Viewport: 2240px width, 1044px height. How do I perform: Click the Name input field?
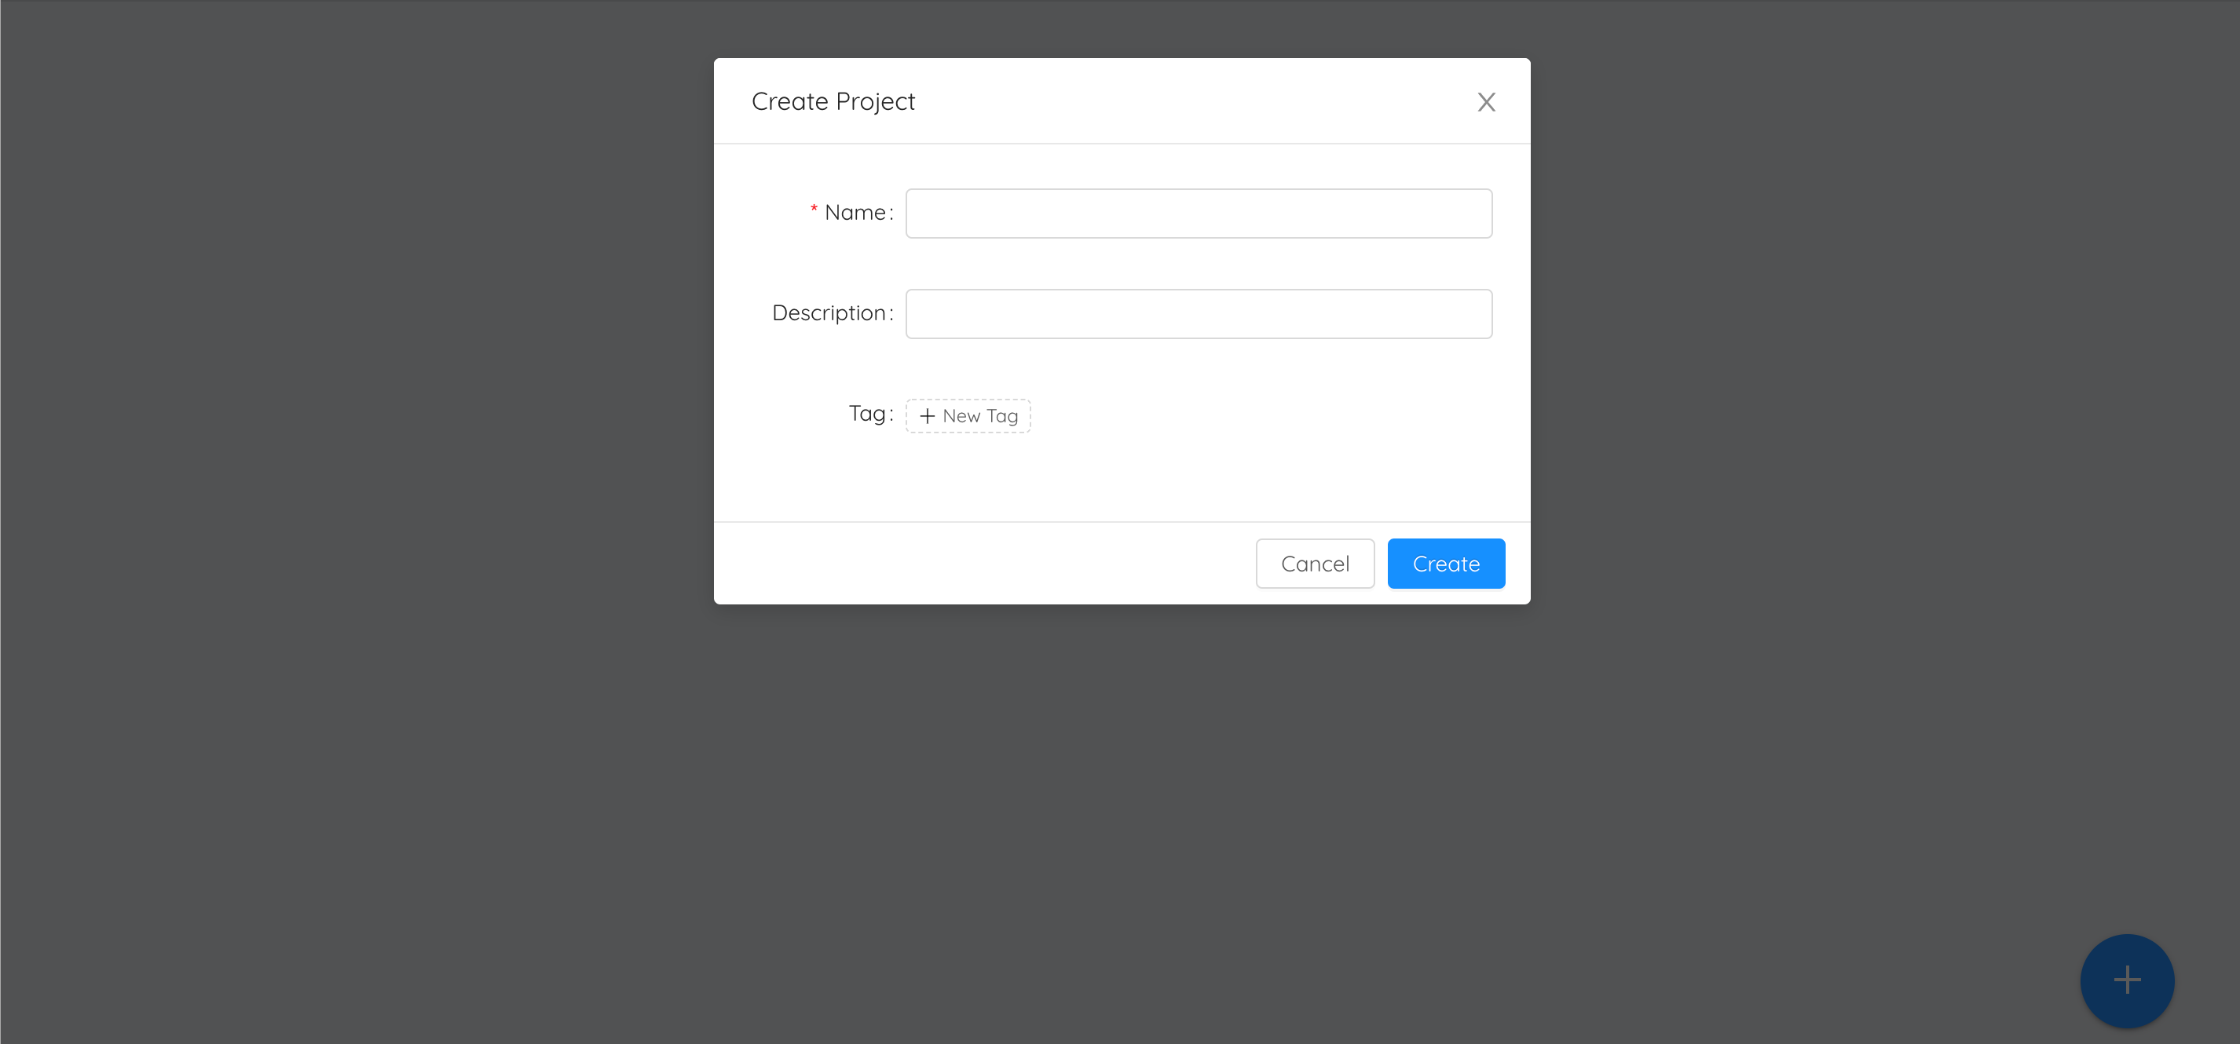coord(1200,213)
